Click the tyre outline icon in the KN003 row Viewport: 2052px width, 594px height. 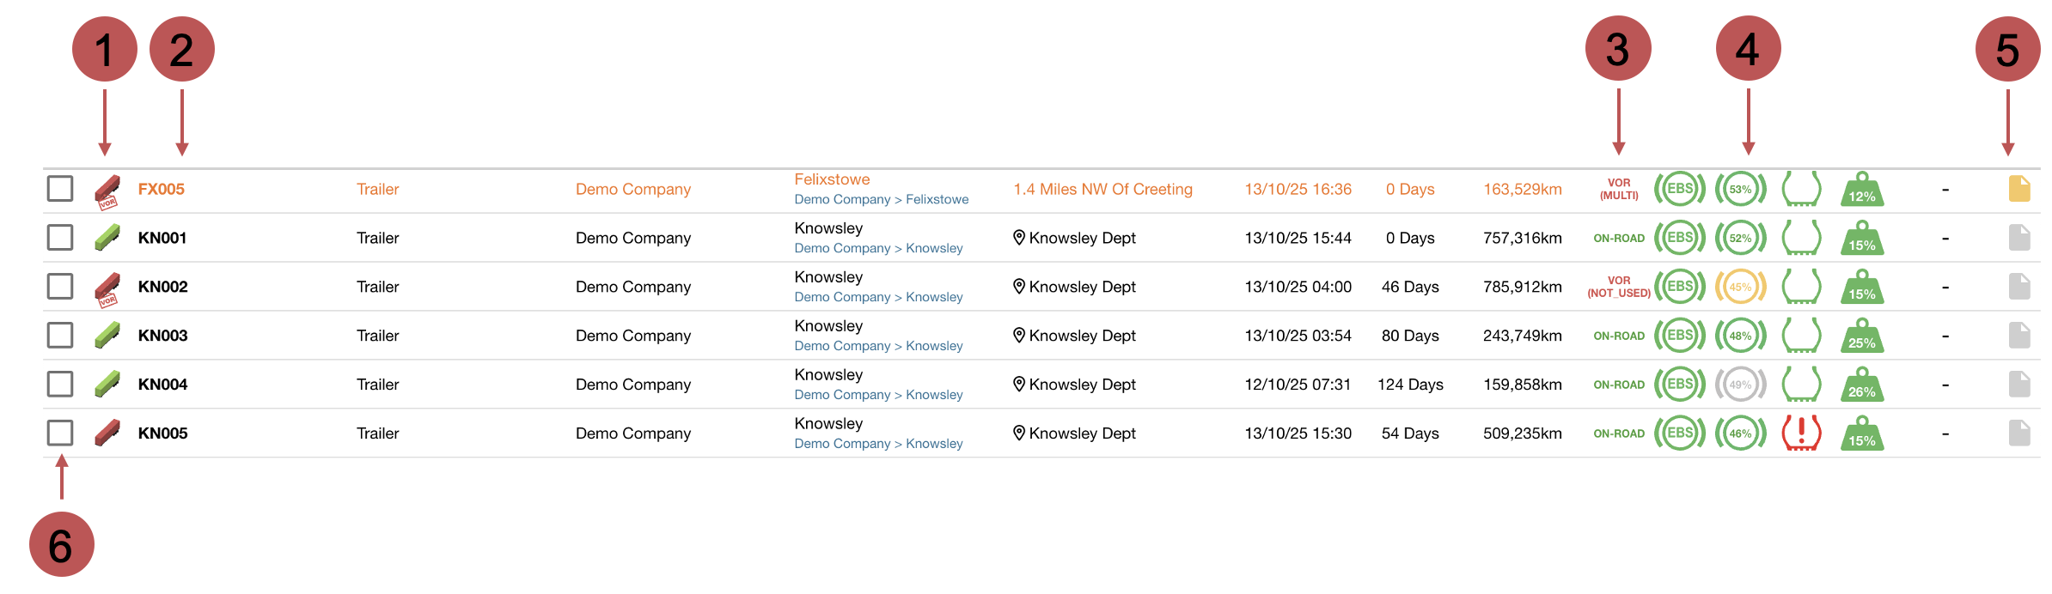tap(1801, 335)
